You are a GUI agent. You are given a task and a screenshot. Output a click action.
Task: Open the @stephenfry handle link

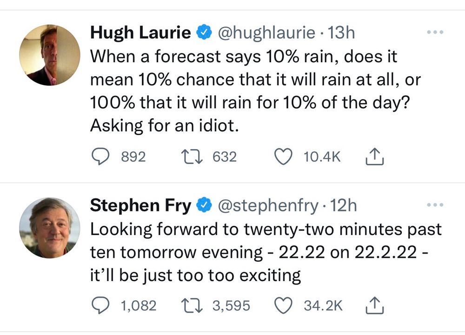[268, 205]
